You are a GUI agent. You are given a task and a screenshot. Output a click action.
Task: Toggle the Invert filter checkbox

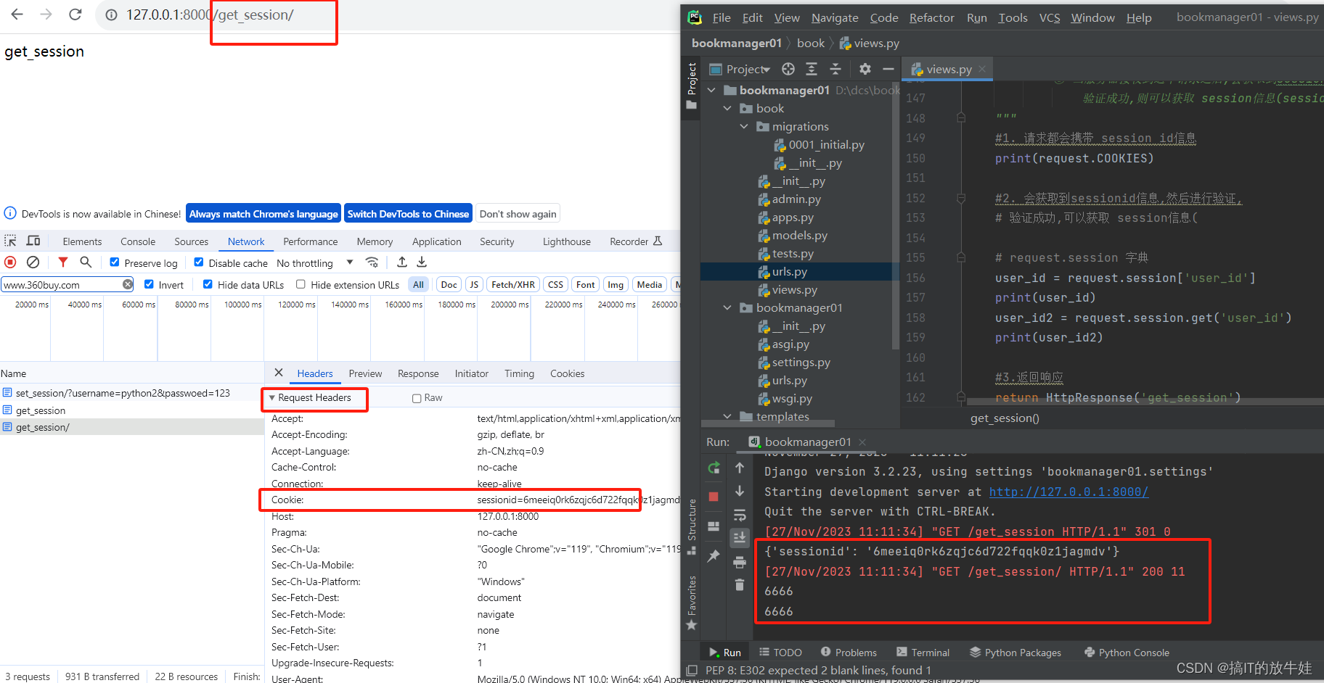click(x=149, y=284)
